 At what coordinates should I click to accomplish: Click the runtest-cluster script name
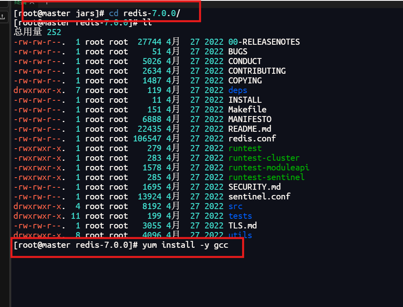[x=264, y=158]
